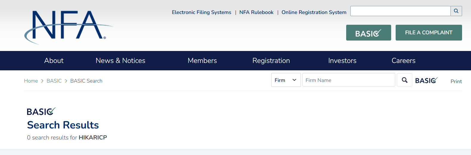Focus the Firm Name input field
471x155 pixels.
pos(349,80)
